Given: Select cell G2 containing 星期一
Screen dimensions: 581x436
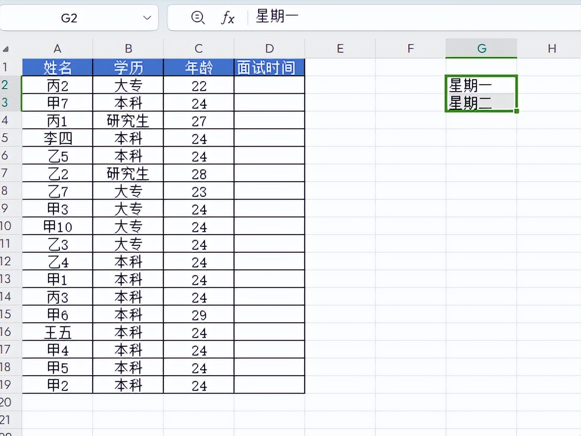Looking at the screenshot, I should [x=481, y=85].
